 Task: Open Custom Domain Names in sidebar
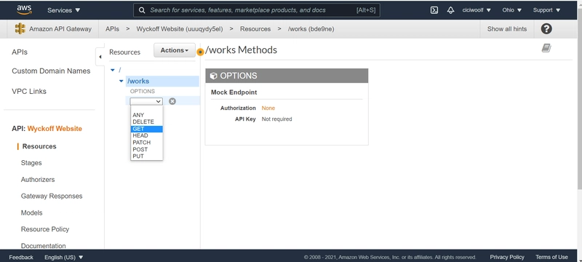pyautogui.click(x=51, y=71)
